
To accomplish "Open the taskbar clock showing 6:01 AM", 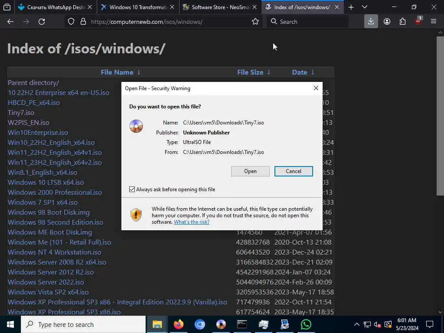I will tap(407, 324).
